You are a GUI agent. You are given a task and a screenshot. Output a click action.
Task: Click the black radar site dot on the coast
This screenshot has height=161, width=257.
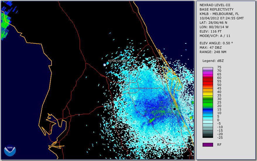tap(174, 109)
